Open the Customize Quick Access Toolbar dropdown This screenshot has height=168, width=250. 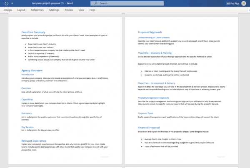(x=12, y=3)
